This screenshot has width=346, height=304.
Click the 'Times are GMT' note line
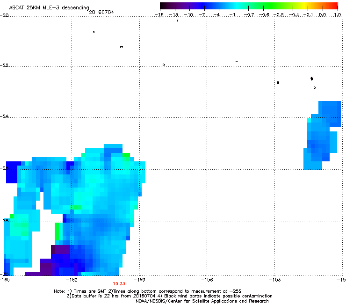148,291
